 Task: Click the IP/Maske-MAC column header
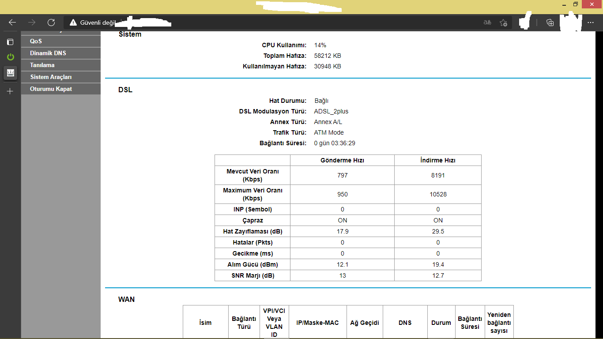(318, 323)
